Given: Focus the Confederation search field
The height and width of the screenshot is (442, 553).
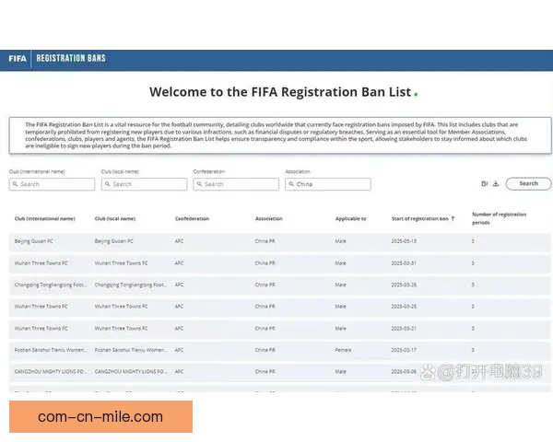Looking at the screenshot, I should (236, 184).
